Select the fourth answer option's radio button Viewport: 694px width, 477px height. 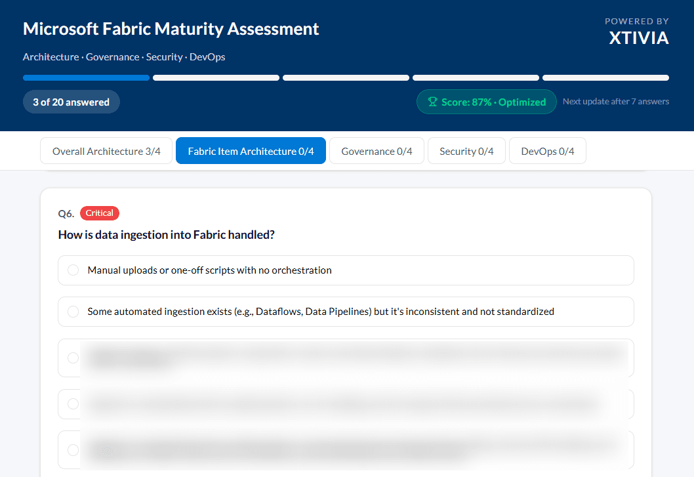pos(73,404)
